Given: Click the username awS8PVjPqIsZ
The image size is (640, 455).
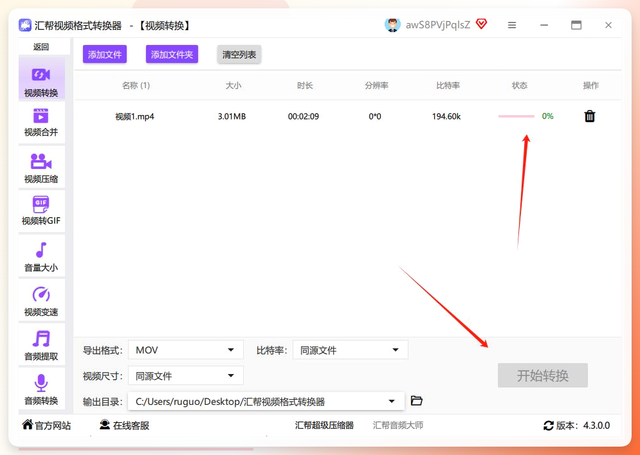Looking at the screenshot, I should point(438,25).
